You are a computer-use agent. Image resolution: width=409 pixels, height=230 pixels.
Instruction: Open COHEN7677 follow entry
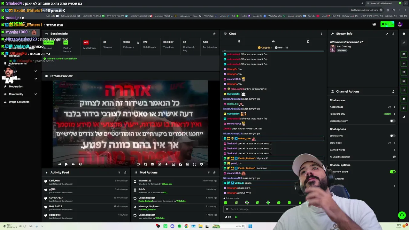point(56,198)
